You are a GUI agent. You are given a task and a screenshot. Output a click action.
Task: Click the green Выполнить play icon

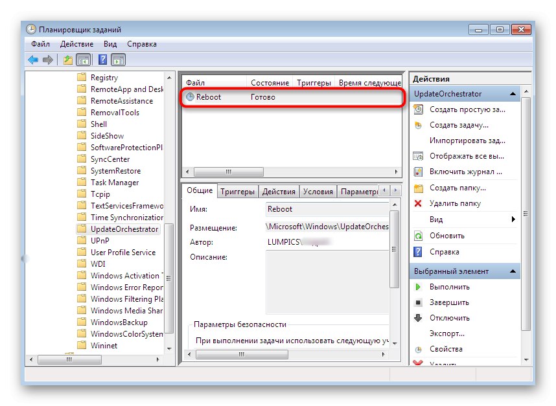[419, 287]
